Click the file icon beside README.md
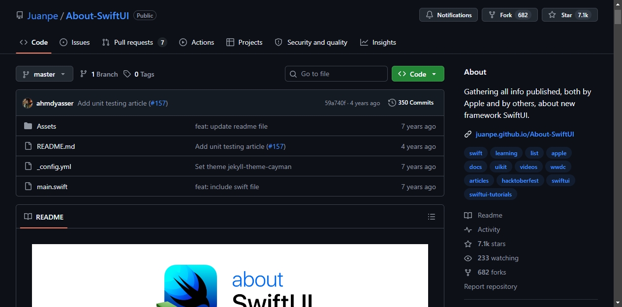Screen dimensions: 622x307 28,146
